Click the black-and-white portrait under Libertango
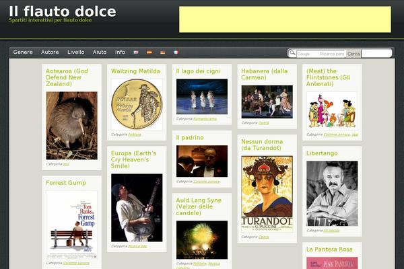Image resolution: width=404 pixels, height=269 pixels. (x=332, y=194)
